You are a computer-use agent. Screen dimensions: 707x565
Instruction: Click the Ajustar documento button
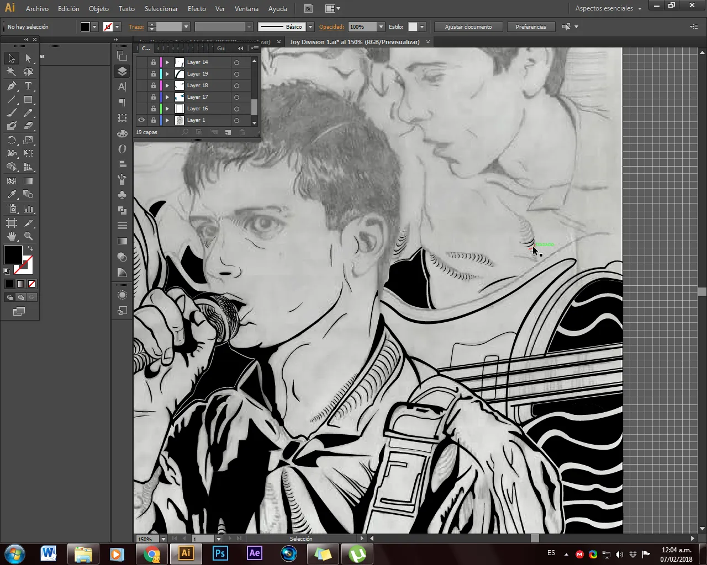point(468,26)
